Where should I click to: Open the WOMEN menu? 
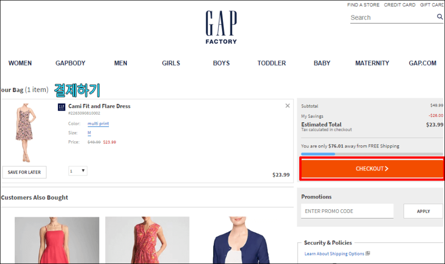(20, 63)
